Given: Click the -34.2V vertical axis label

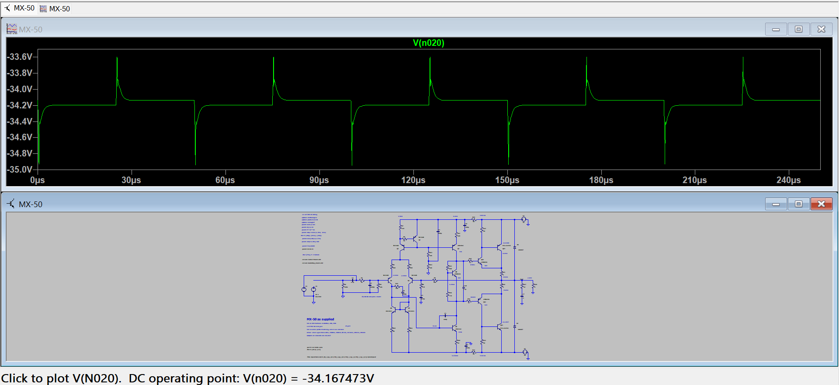Looking at the screenshot, I should coord(20,105).
